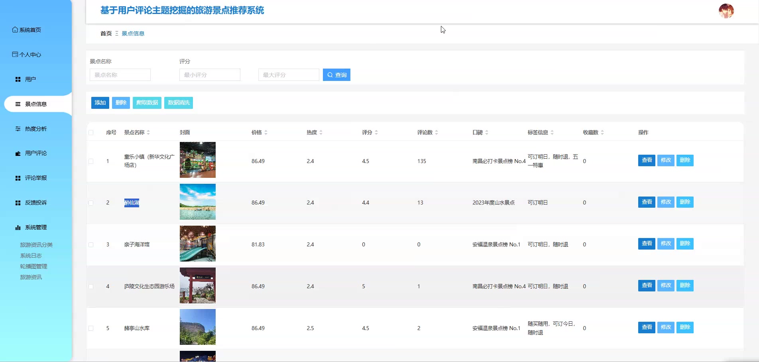View details of 醉仙湖 row
This screenshot has height=362, width=759.
[x=647, y=202]
